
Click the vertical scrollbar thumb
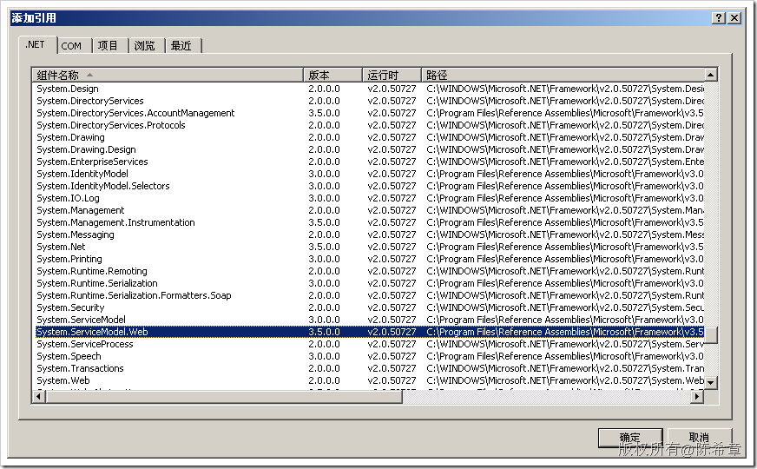coord(710,334)
